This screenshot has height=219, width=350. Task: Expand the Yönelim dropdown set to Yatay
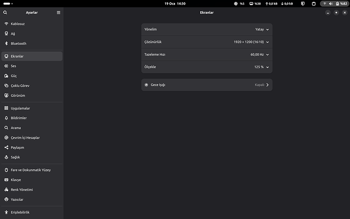[x=262, y=29]
